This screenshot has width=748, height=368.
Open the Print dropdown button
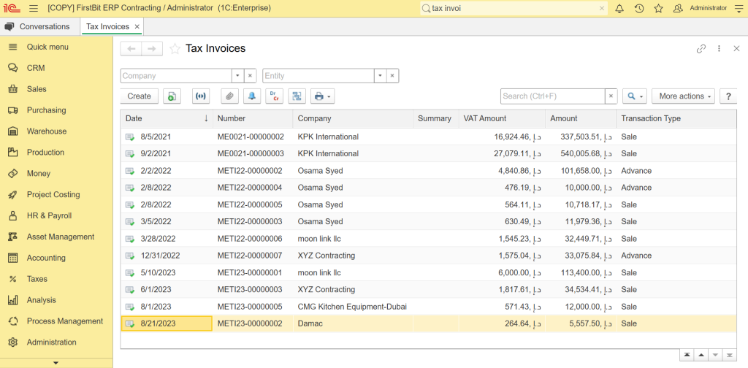pos(323,96)
